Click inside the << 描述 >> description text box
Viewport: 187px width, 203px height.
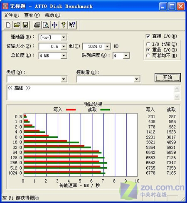point(91,92)
